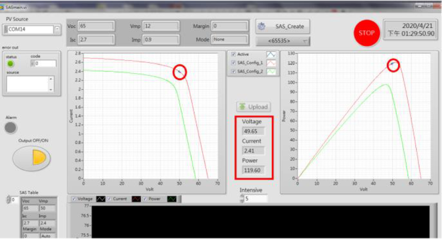
Task: Uncheck the SAS_Config_1 plot checkbox
Action: coord(234,63)
